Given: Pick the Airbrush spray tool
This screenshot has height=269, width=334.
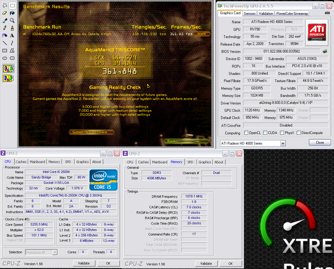Looking at the screenshot, I should pyautogui.click(x=5, y=35).
